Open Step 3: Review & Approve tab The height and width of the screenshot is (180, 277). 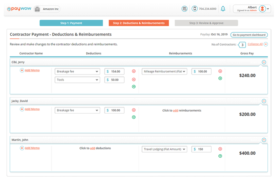(206, 23)
